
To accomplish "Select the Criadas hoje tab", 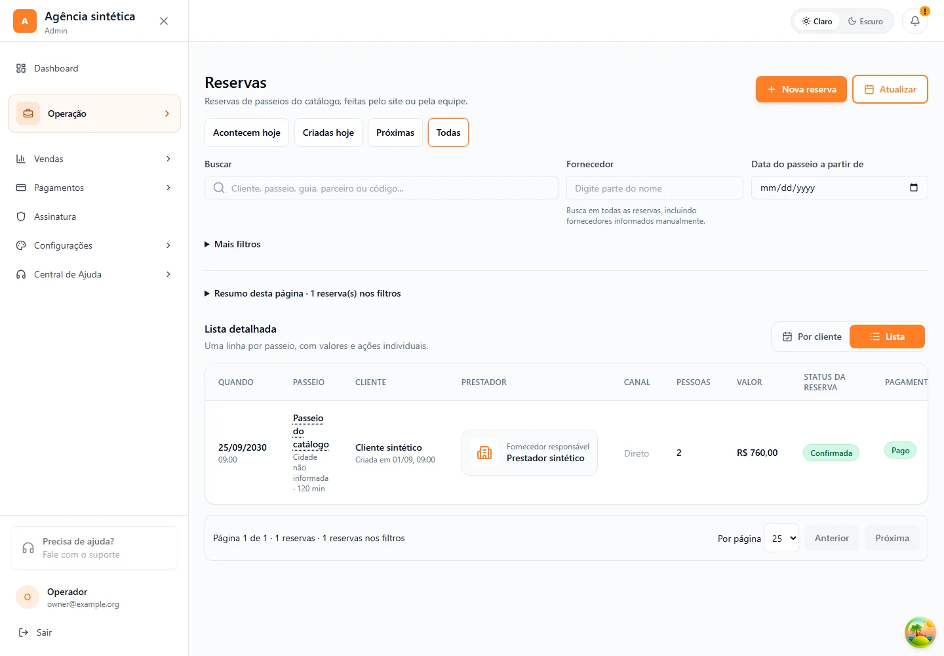I will click(328, 133).
